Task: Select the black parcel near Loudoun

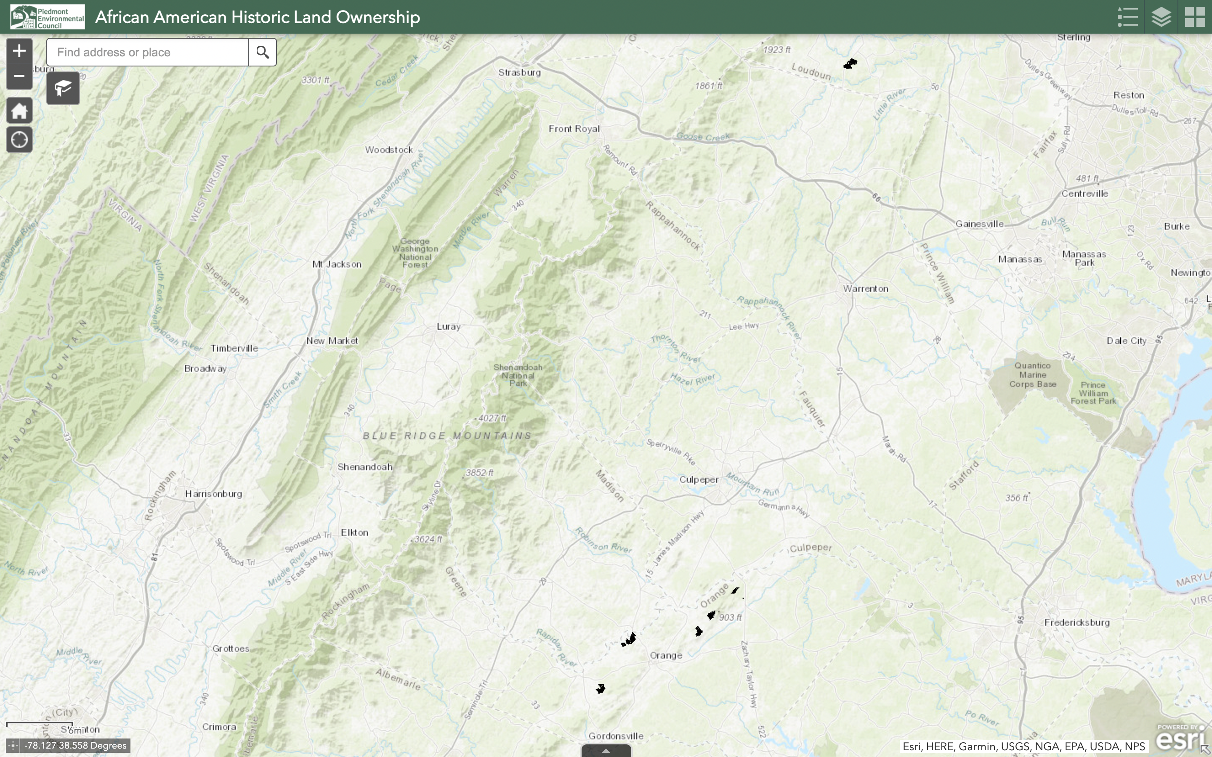Action: [851, 64]
